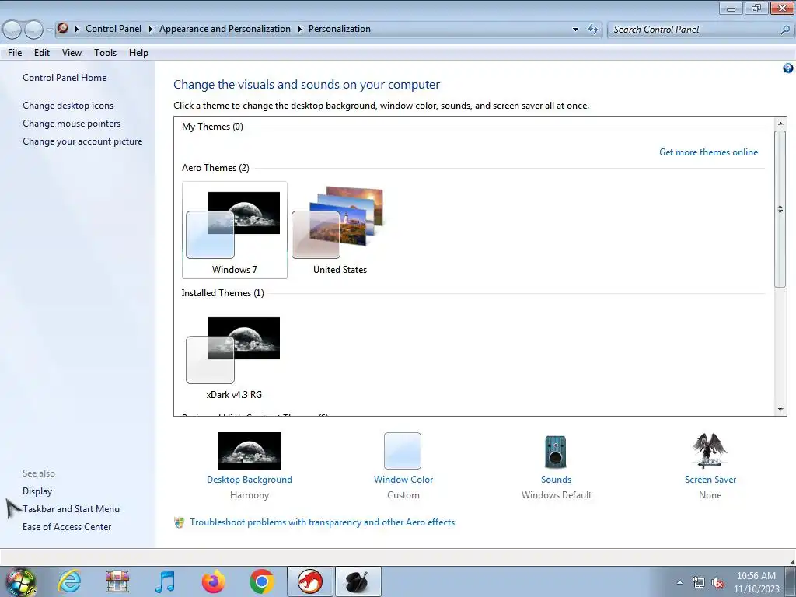The image size is (796, 597).
Task: Open the Desktop Background moon icon
Action: coord(249,451)
